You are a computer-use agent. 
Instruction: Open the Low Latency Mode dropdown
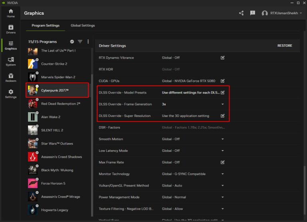point(223,151)
